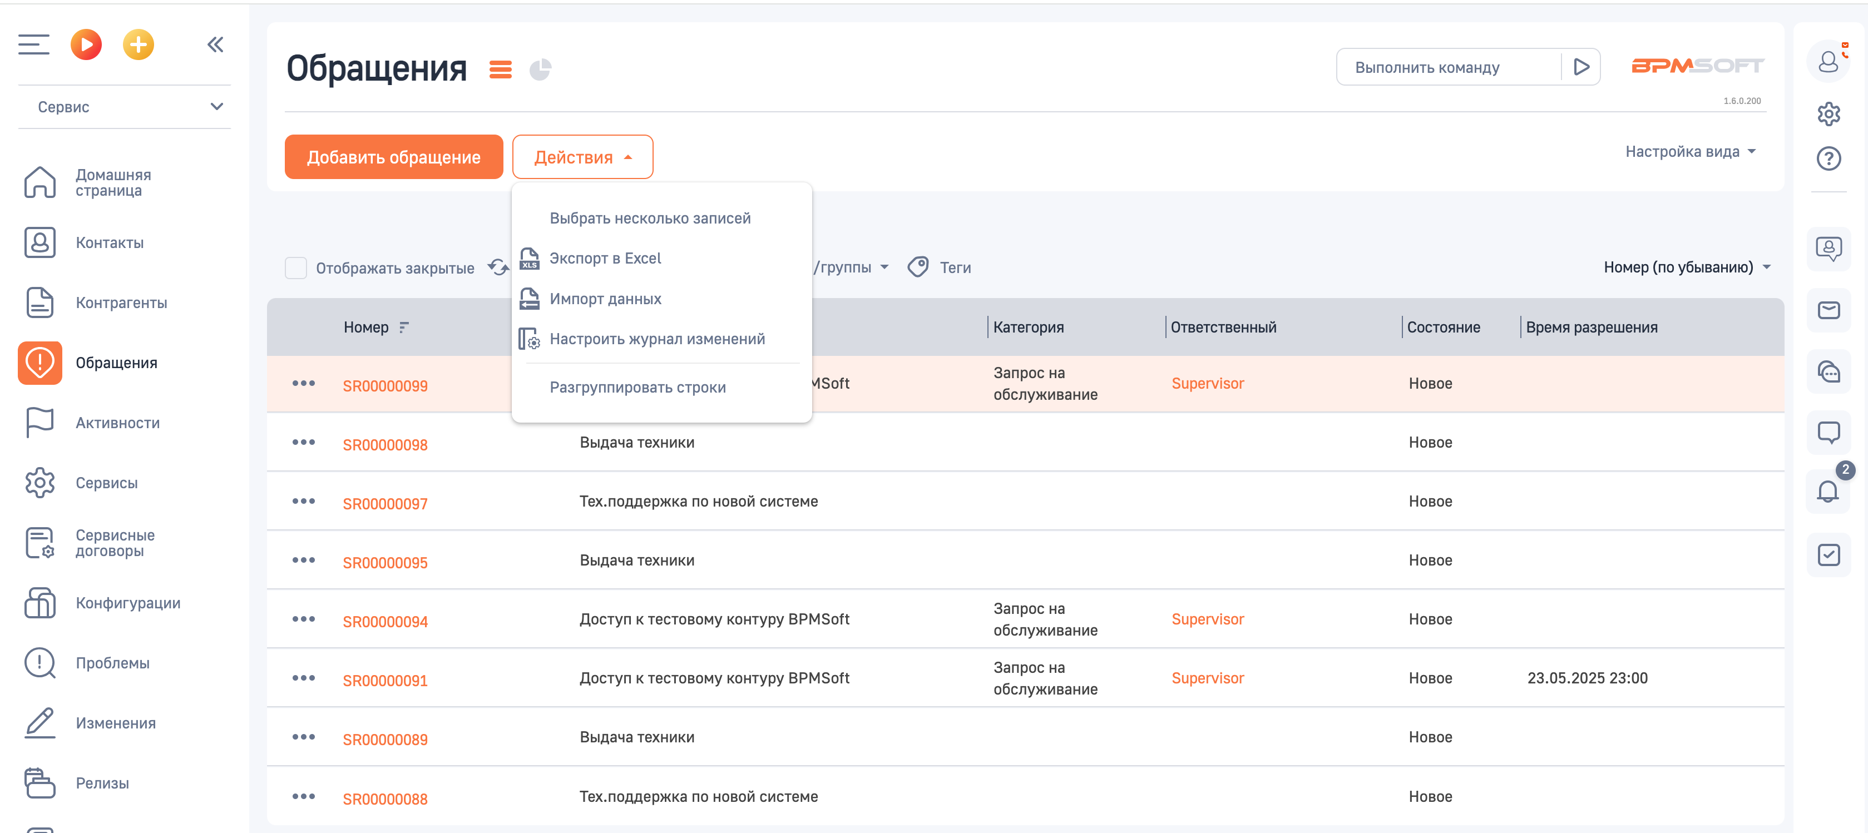Open case link SR00000097

click(x=385, y=504)
